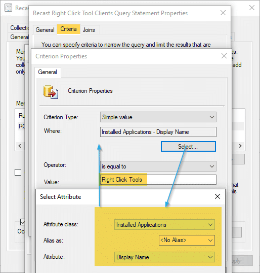Image resolution: width=260 pixels, height=273 pixels.
Task: Open the Criterion Type dropdown
Action: point(158,117)
